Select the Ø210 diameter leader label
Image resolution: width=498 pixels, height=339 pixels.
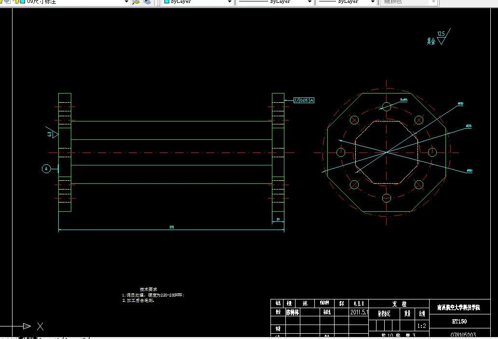pos(469,126)
